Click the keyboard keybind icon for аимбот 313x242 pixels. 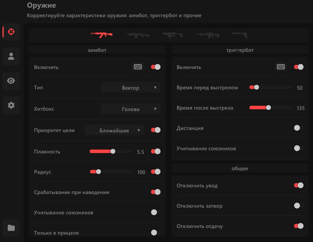pyautogui.click(x=138, y=67)
